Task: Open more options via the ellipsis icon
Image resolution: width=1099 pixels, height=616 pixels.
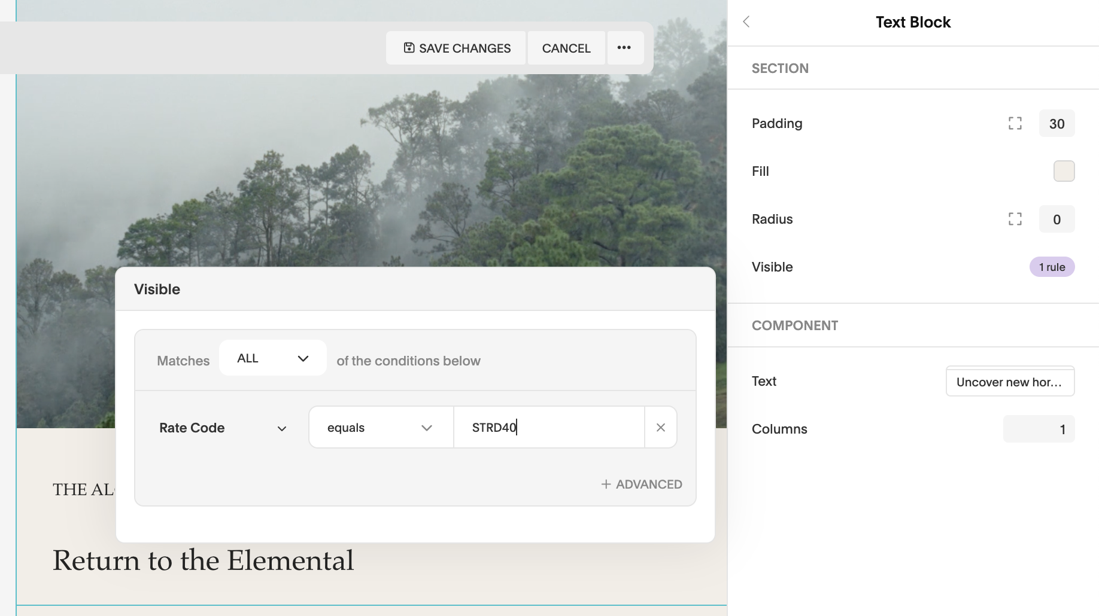Action: coord(625,48)
